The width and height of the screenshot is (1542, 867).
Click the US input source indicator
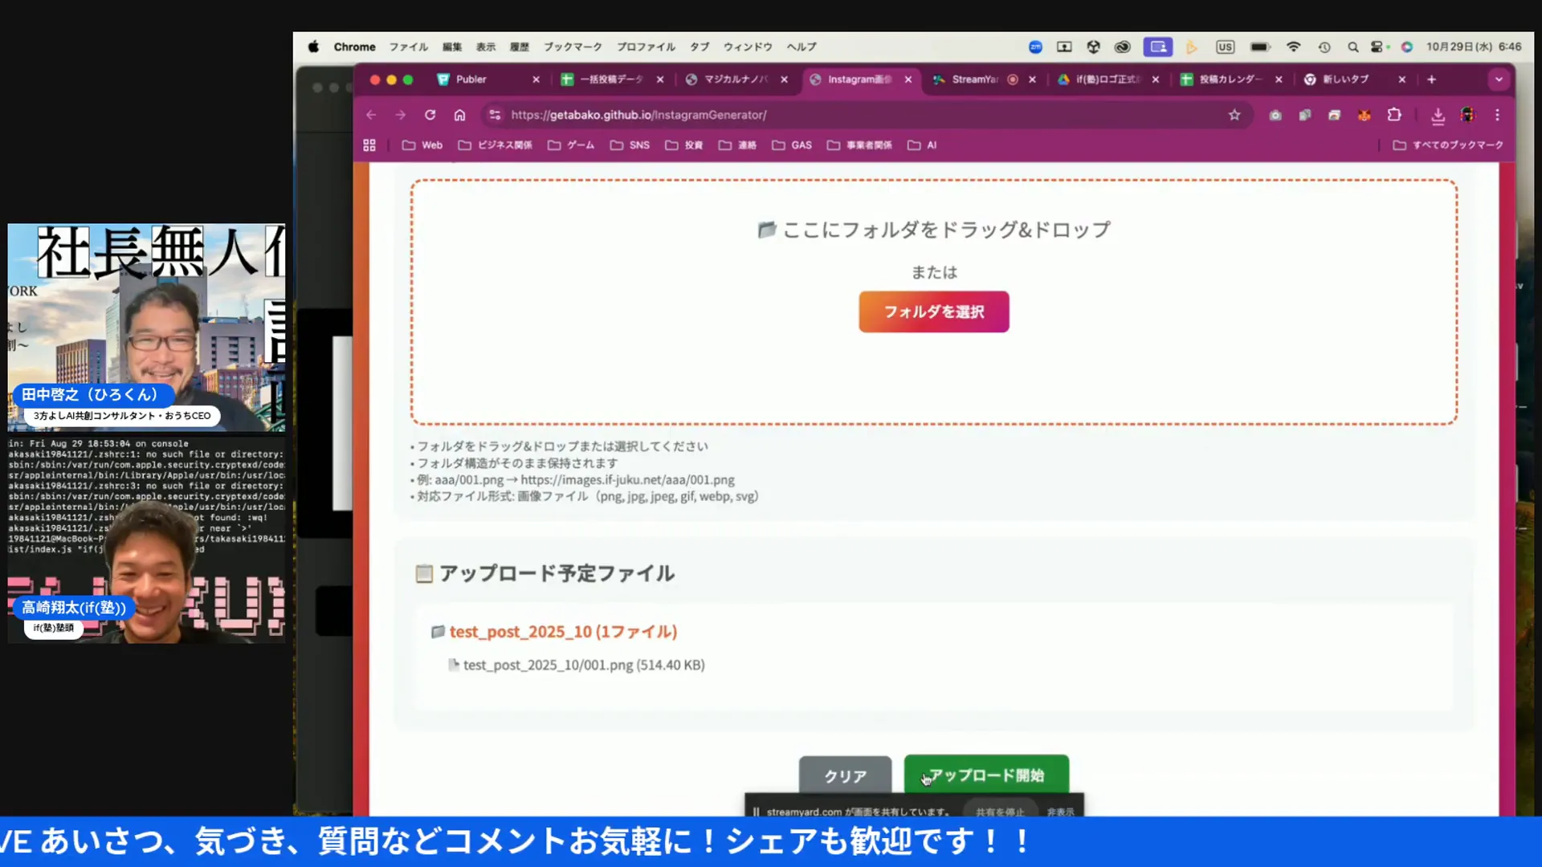click(x=1225, y=47)
